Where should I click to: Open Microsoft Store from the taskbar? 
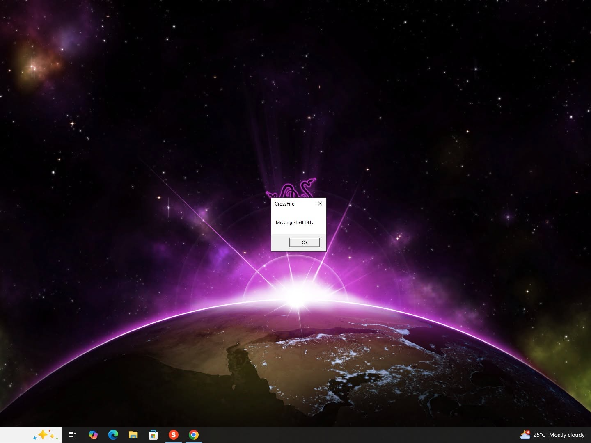[x=153, y=435]
